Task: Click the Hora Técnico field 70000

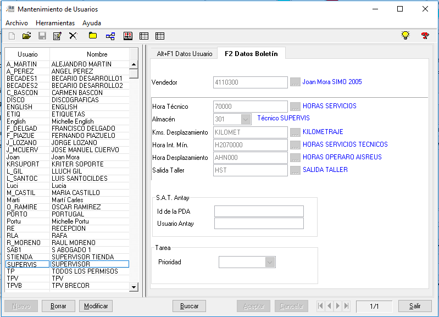Action: [251, 107]
